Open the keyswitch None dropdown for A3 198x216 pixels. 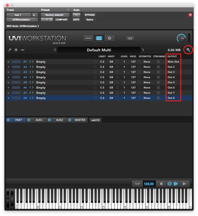click(147, 72)
